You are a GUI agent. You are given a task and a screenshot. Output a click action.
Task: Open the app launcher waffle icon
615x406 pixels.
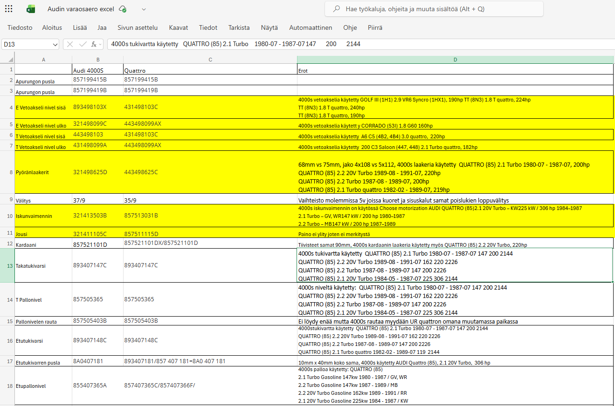coord(8,9)
